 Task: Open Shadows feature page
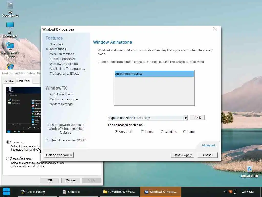tap(57, 44)
